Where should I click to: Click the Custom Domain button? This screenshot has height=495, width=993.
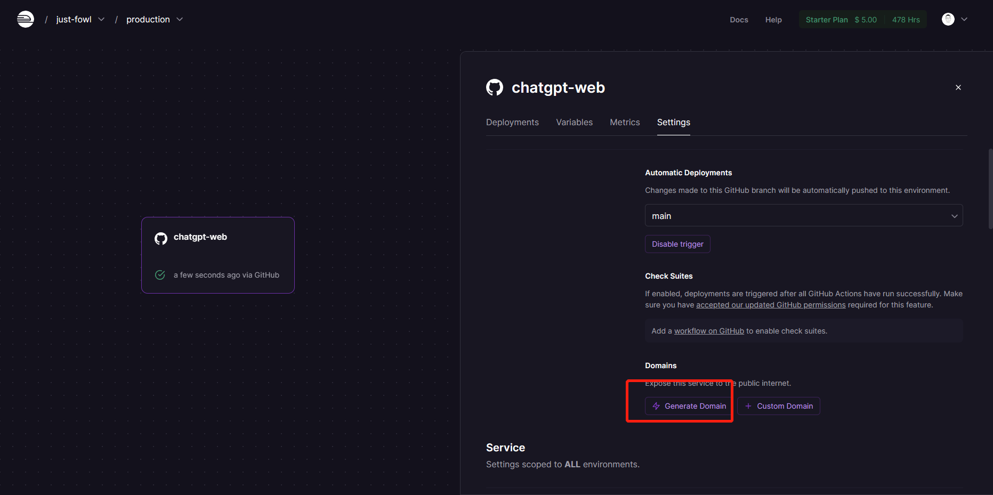pyautogui.click(x=778, y=406)
